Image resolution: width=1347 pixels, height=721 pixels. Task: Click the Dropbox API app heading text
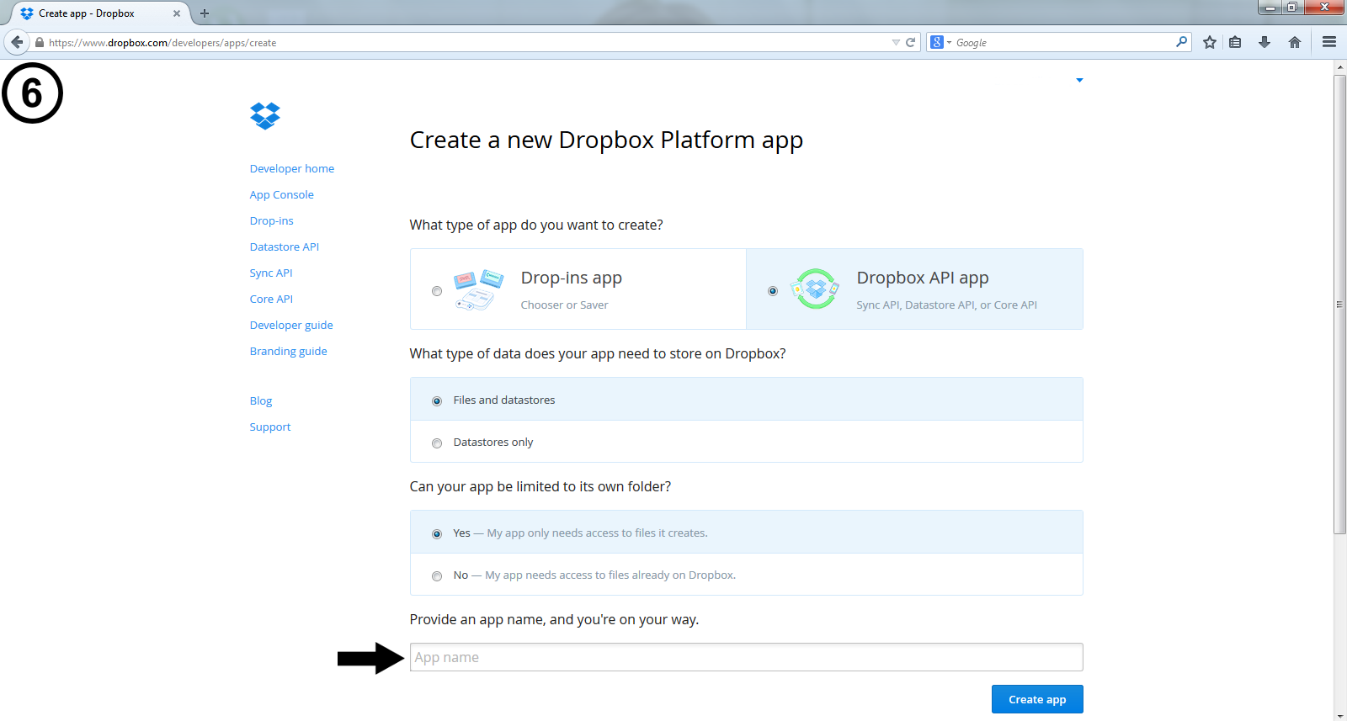(x=923, y=278)
